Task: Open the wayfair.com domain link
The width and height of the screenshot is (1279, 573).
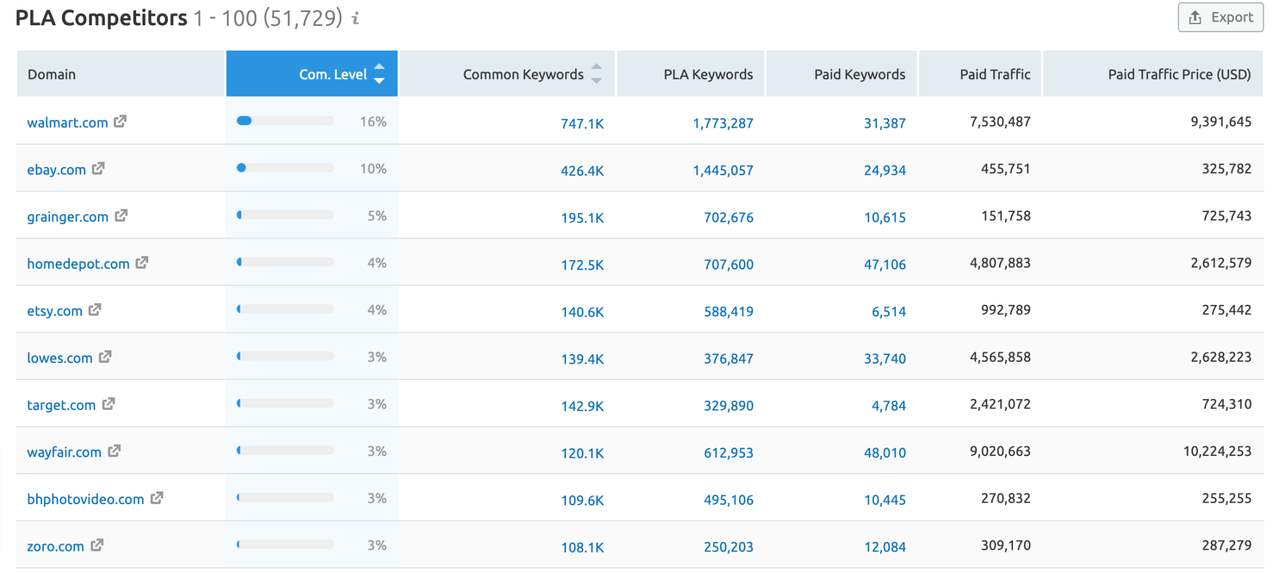Action: point(65,452)
